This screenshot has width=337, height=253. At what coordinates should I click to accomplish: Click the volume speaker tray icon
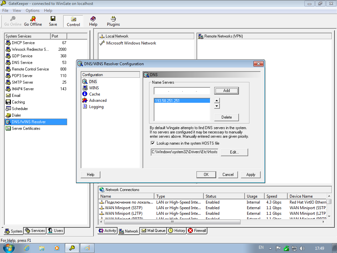point(302,248)
